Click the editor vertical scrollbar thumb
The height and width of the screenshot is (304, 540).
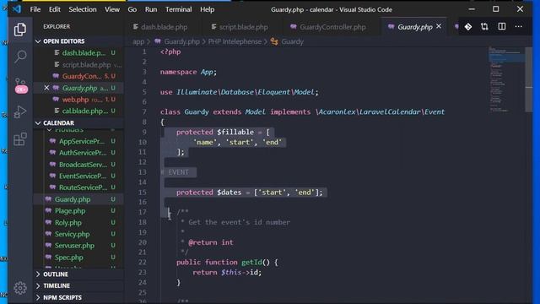[x=529, y=79]
